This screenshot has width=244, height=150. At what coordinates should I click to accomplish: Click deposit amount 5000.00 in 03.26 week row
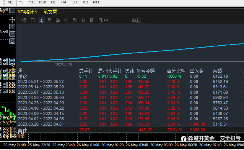198,124
